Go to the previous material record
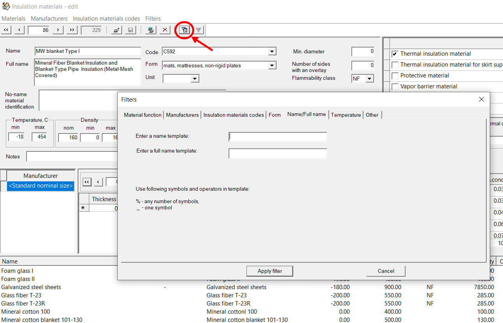The height and width of the screenshot is (323, 503). [x=19, y=30]
